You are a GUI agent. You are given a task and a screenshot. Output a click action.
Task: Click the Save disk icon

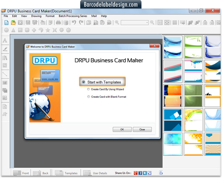click(28, 23)
